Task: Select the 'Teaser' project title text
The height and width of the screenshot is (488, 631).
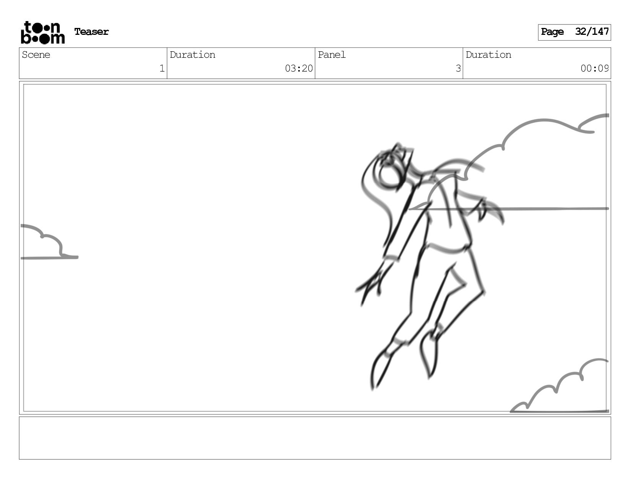Action: (91, 32)
